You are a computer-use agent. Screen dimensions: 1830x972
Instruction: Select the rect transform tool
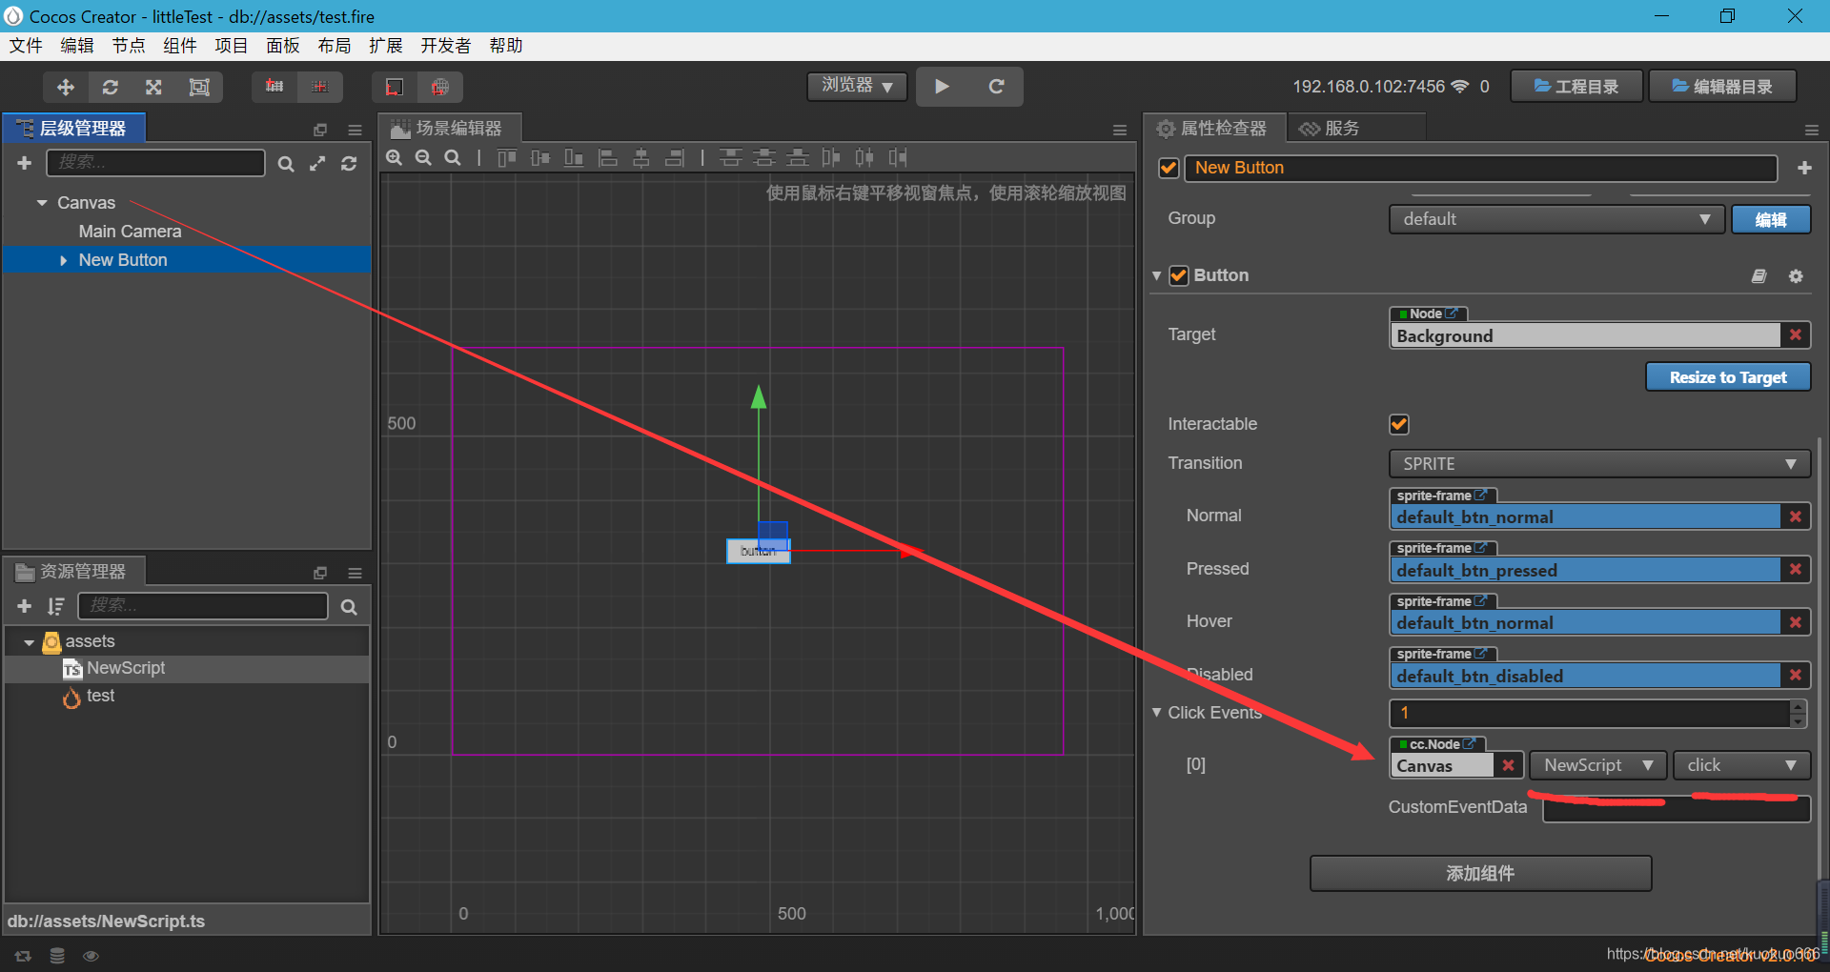199,87
